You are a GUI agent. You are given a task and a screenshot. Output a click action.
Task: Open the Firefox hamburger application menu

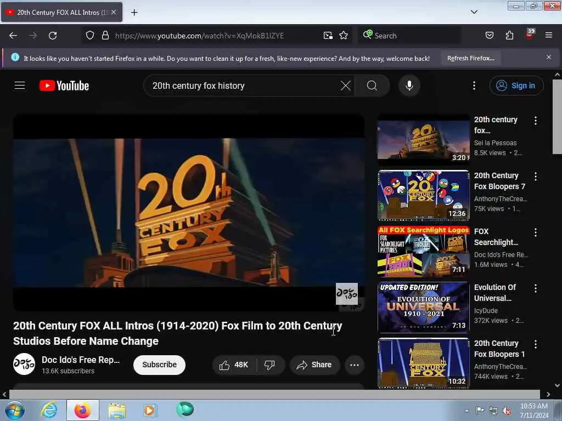(549, 36)
